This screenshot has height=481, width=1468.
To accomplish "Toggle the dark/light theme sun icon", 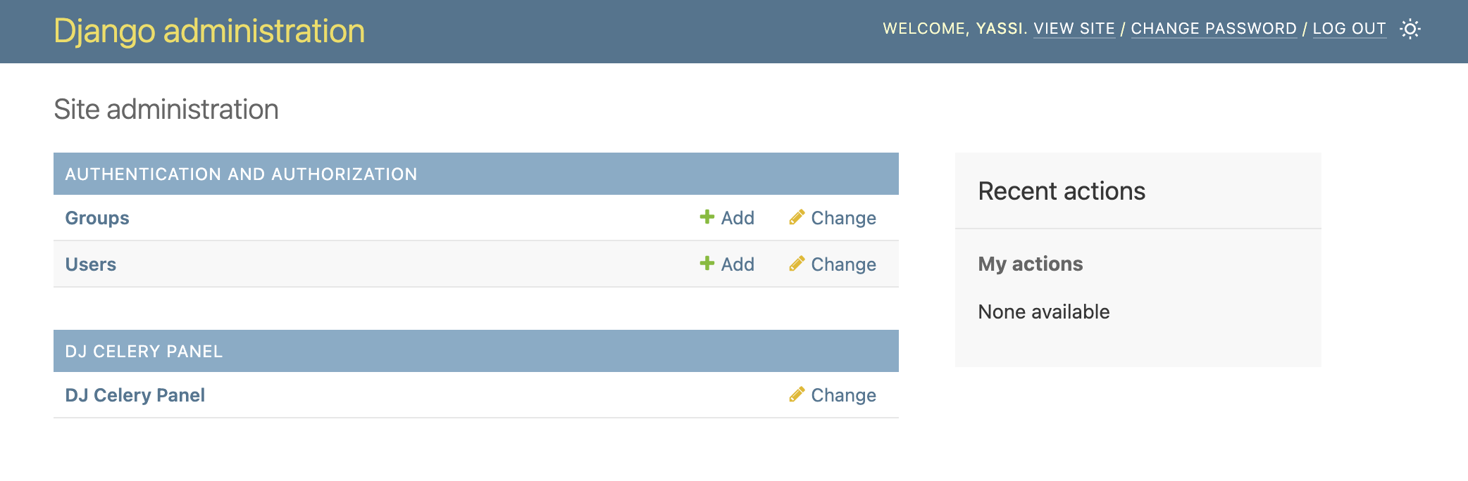I will pyautogui.click(x=1411, y=30).
